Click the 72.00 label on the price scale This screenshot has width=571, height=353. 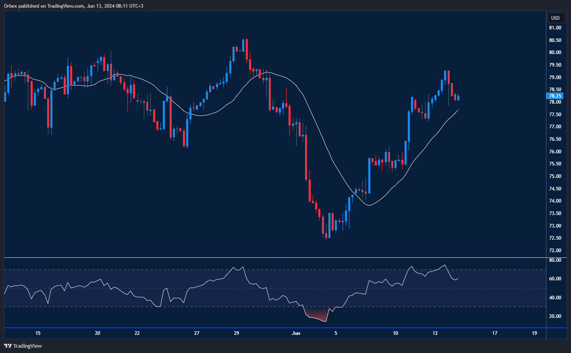tap(555, 251)
